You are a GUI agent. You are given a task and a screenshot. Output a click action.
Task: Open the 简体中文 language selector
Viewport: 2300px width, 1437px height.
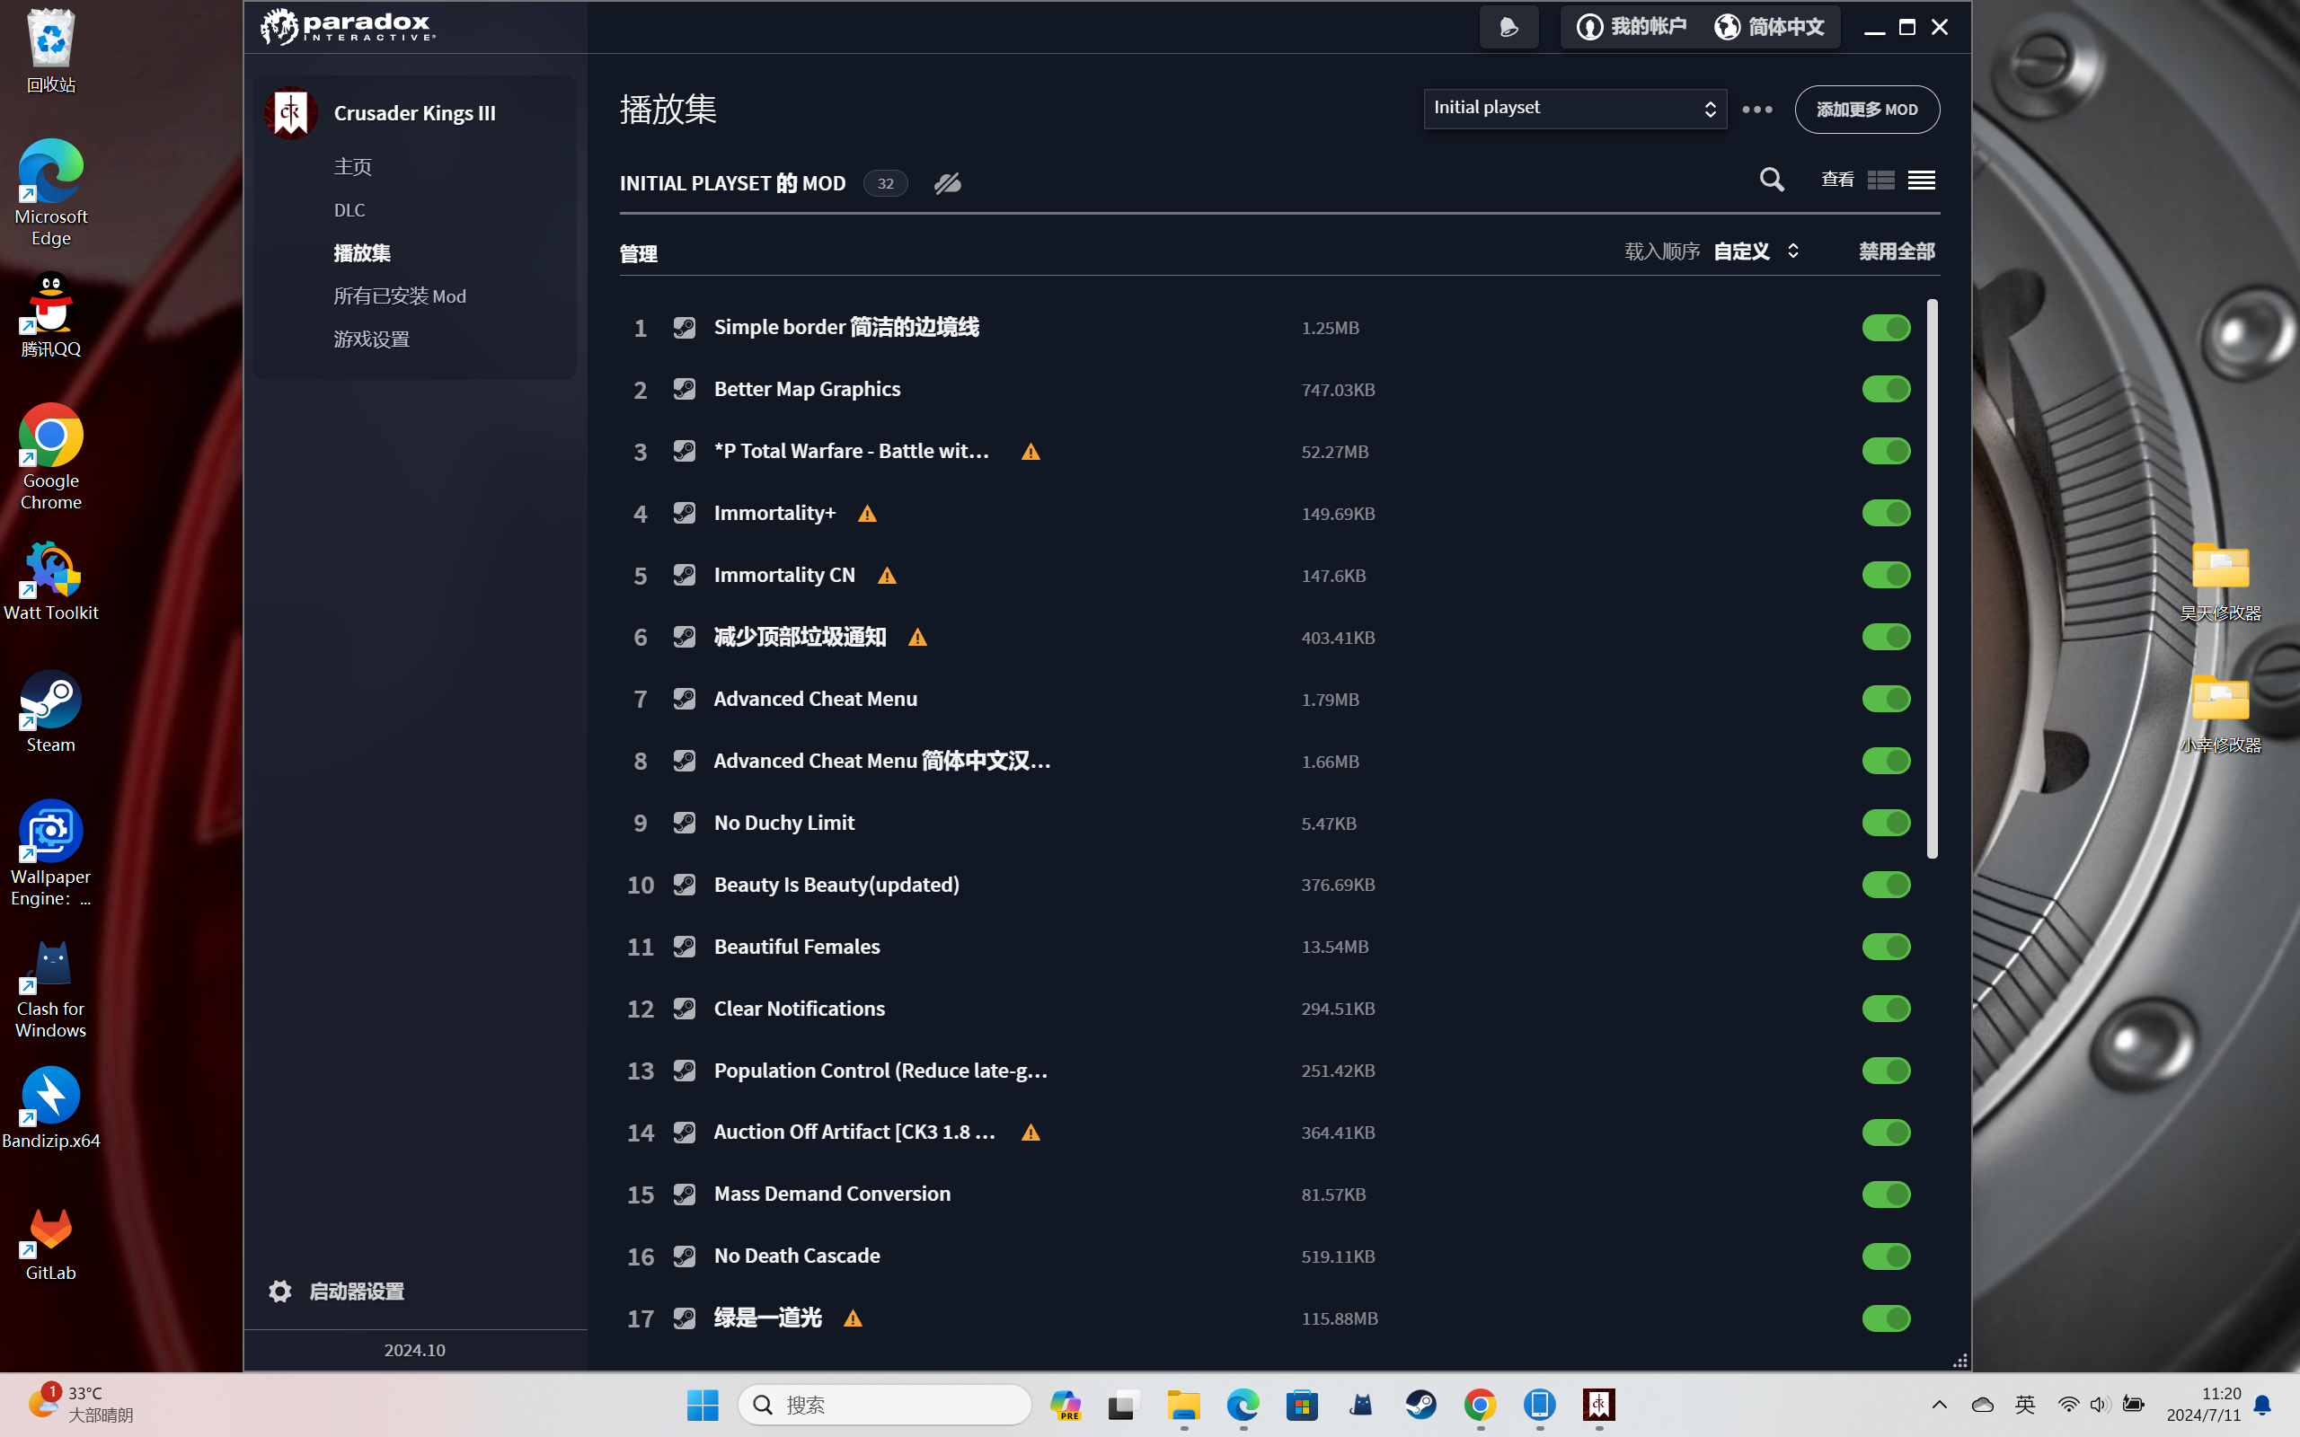tap(1770, 27)
